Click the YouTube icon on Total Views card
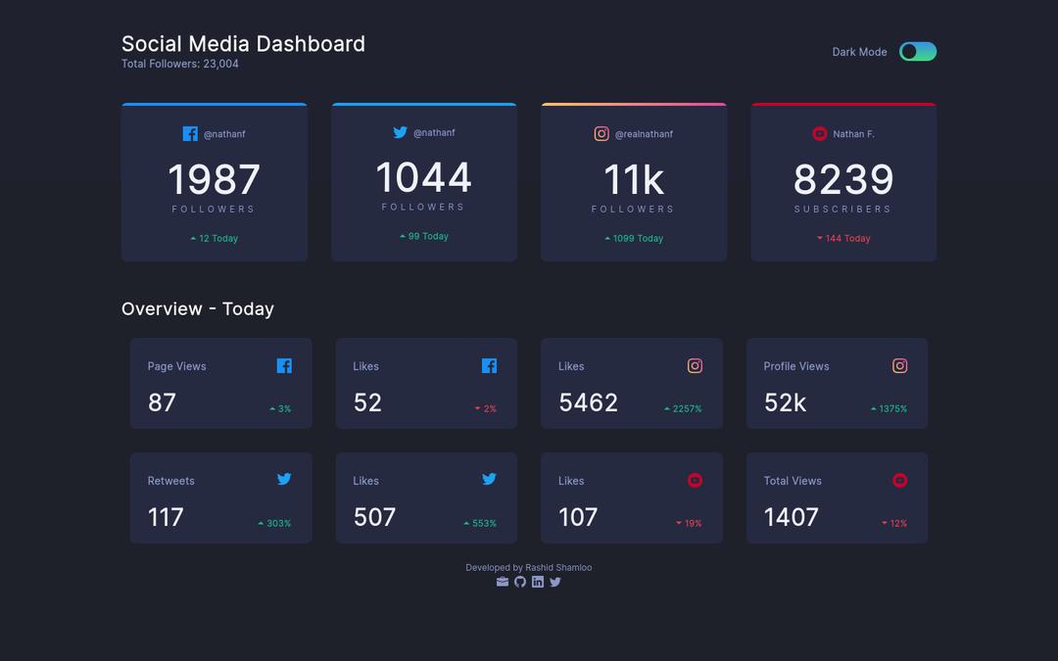The width and height of the screenshot is (1058, 661). [x=899, y=481]
